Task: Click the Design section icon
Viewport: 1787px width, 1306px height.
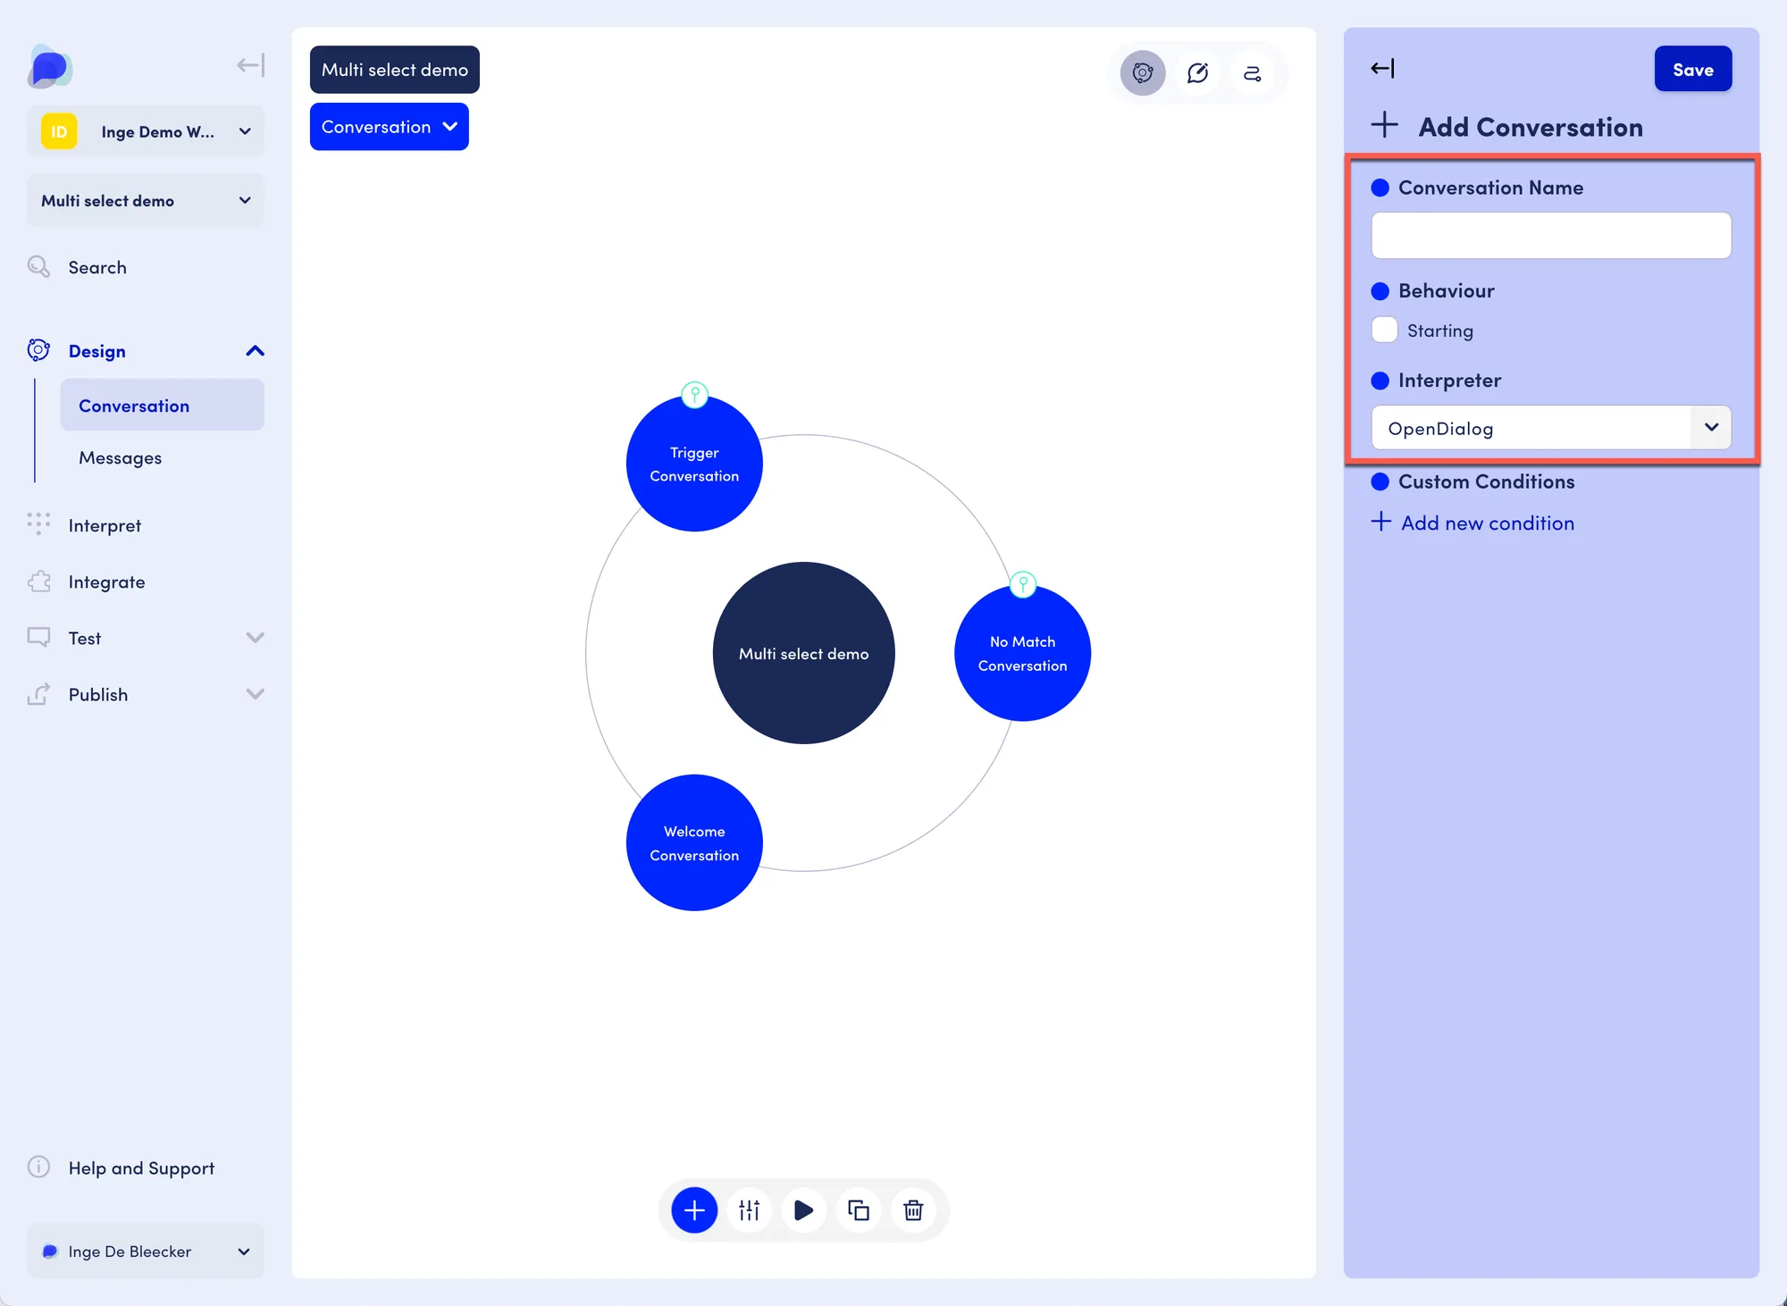Action: [38, 350]
